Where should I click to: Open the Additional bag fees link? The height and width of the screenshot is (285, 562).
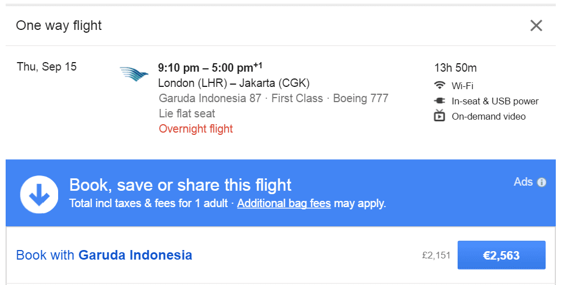tap(284, 203)
